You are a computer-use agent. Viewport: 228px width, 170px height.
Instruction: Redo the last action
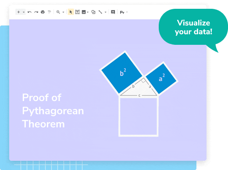[x=36, y=12]
